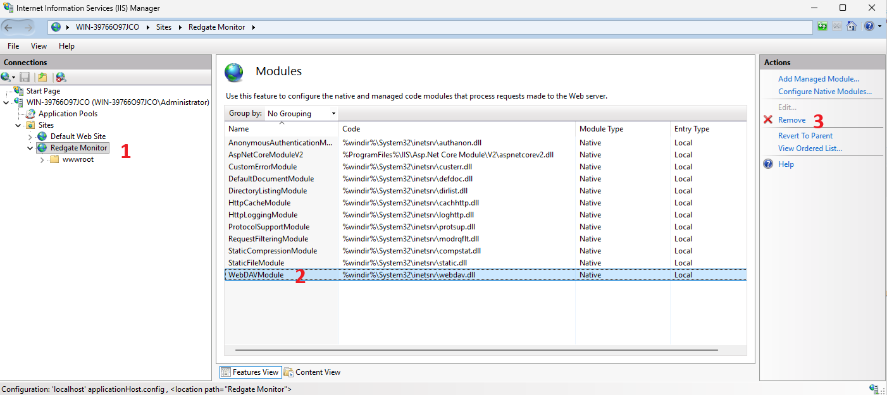
Task: Expand the Default Web Site tree node
Action: [30, 137]
